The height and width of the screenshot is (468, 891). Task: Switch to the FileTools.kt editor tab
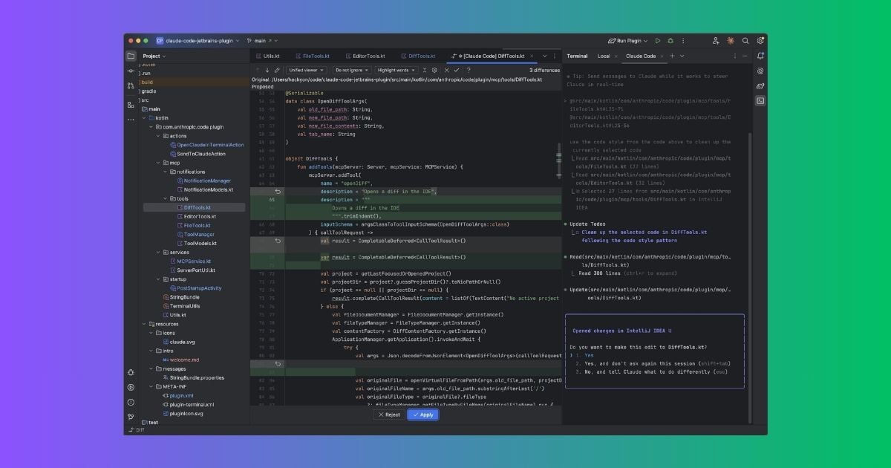pos(312,56)
